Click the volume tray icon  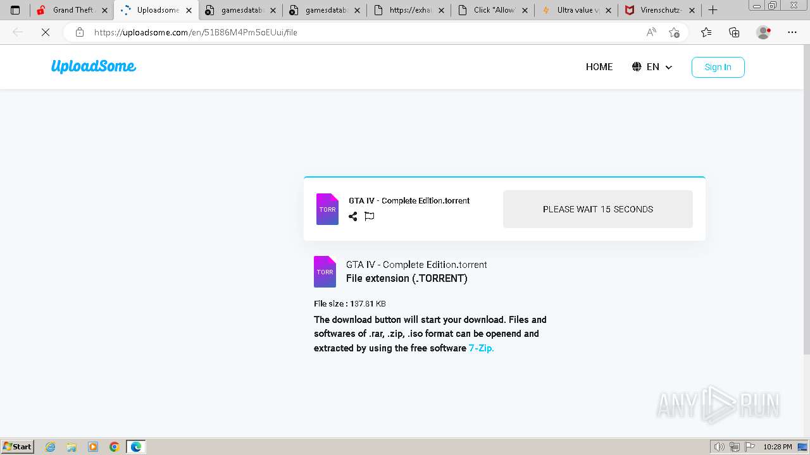[x=720, y=447]
